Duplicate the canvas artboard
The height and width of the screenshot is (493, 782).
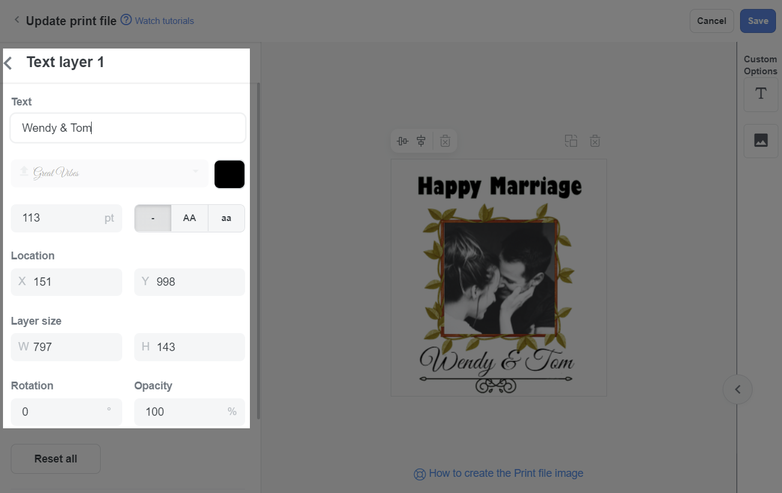(571, 141)
